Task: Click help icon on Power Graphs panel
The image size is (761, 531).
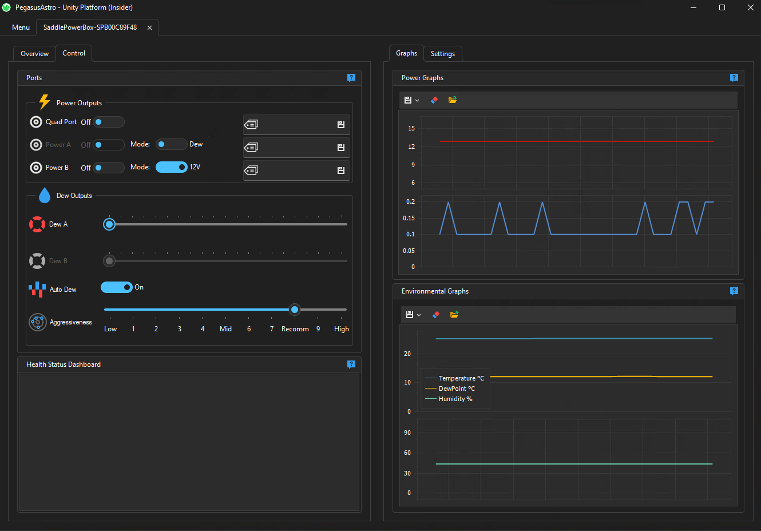Action: tap(734, 78)
